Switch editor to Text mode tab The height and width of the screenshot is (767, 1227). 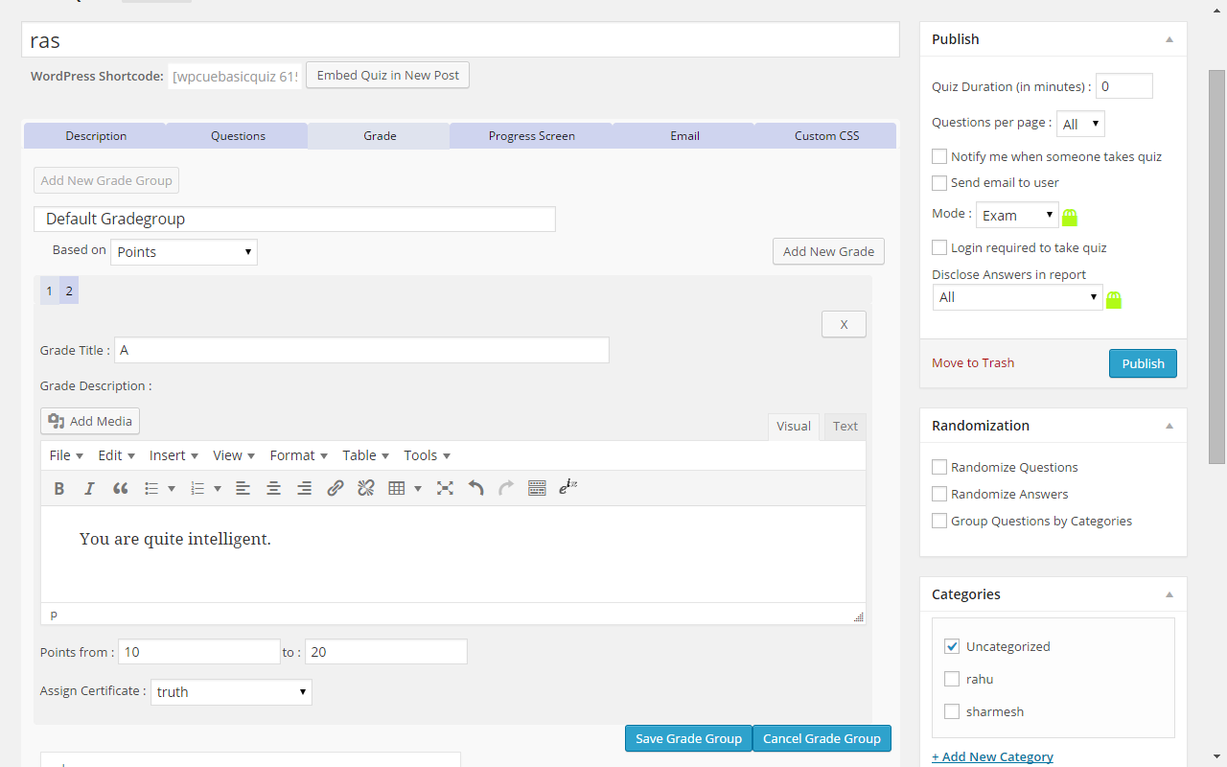[845, 427]
